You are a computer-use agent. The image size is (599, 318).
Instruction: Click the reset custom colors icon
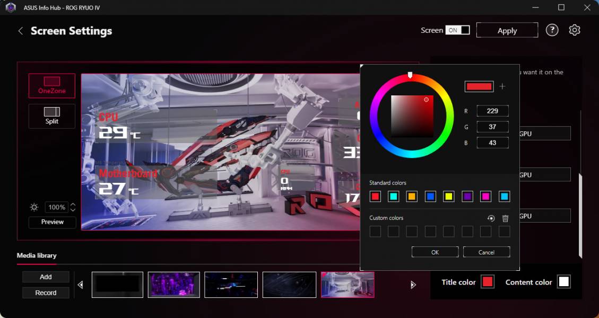[490, 218]
